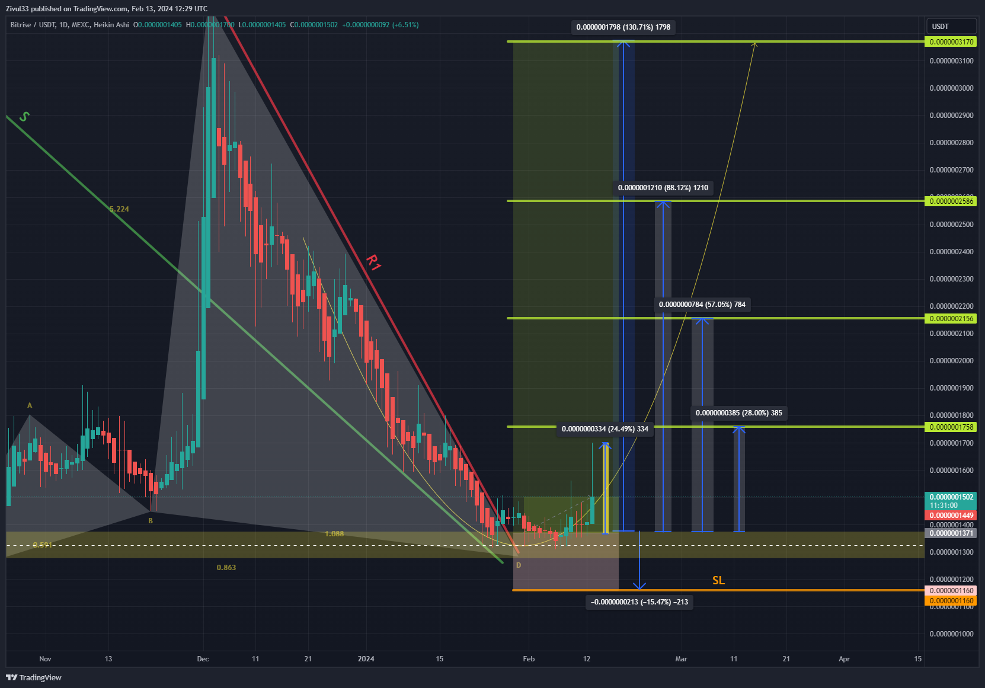Click the Zivul33 published header text
This screenshot has height=688, width=985.
pos(107,9)
